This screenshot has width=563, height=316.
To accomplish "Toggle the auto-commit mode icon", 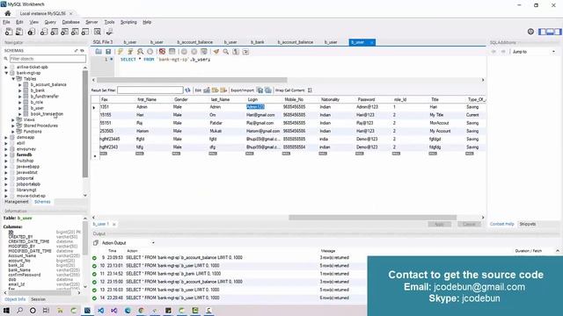I will (x=204, y=52).
